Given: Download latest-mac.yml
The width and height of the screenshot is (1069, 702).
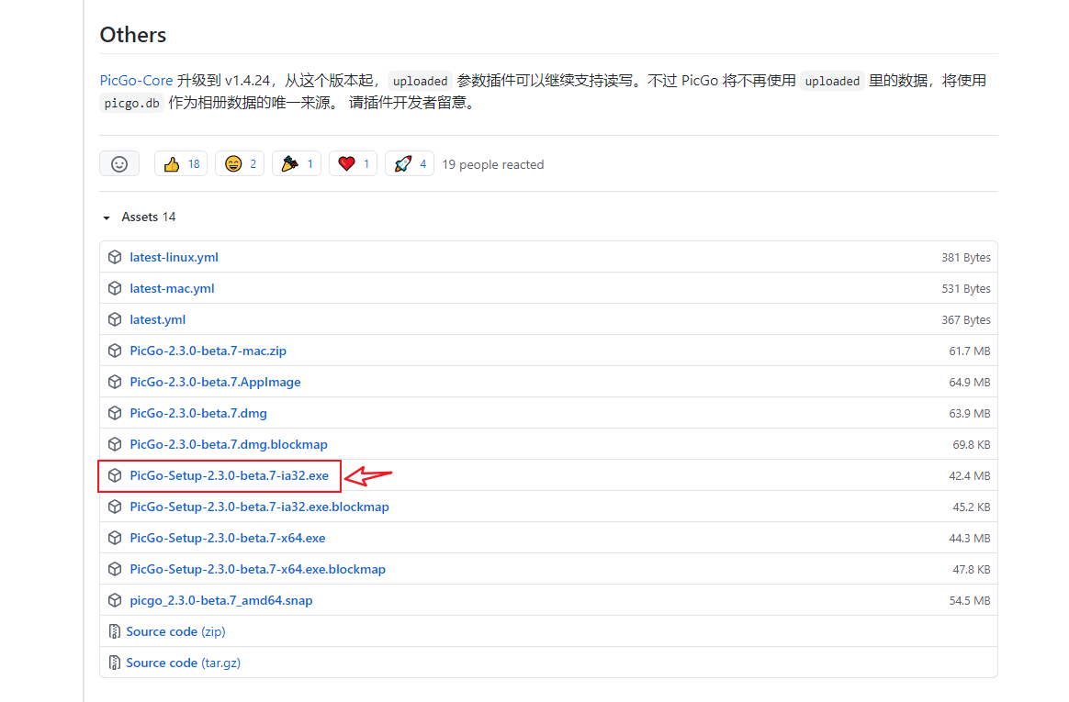Looking at the screenshot, I should 172,289.
